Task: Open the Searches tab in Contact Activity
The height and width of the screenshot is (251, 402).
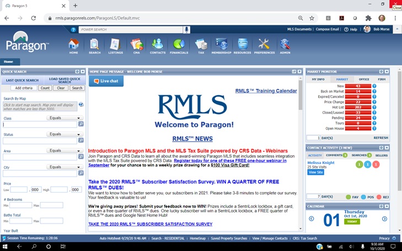Action: pos(361,155)
